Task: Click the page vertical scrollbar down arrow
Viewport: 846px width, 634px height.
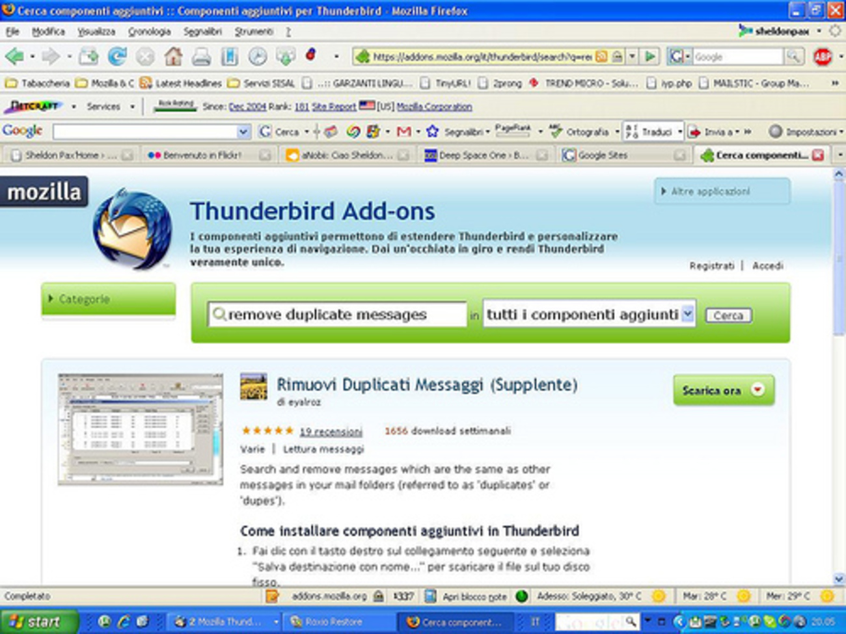Action: click(839, 579)
